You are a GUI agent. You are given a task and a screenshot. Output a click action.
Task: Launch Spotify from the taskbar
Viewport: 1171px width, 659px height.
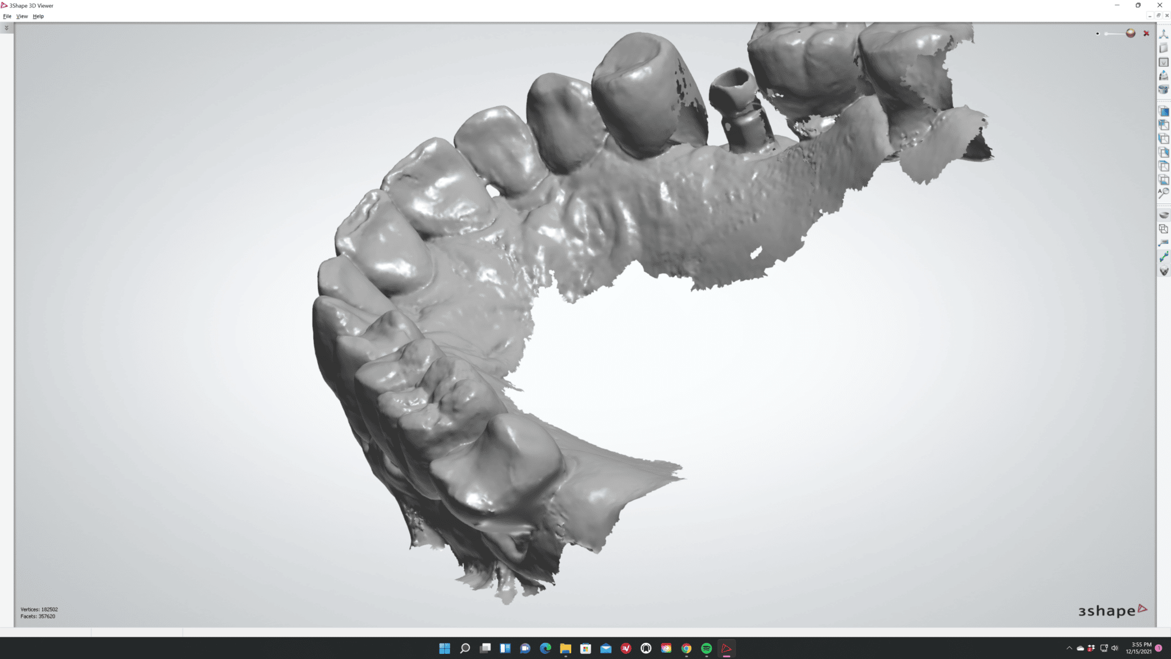pos(706,648)
